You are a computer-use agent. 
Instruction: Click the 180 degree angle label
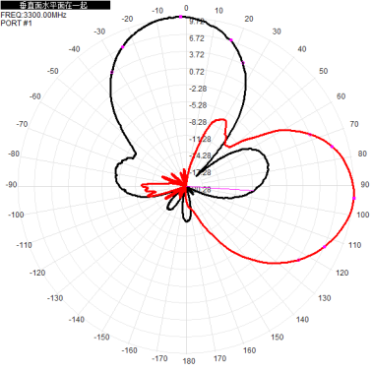189,361
